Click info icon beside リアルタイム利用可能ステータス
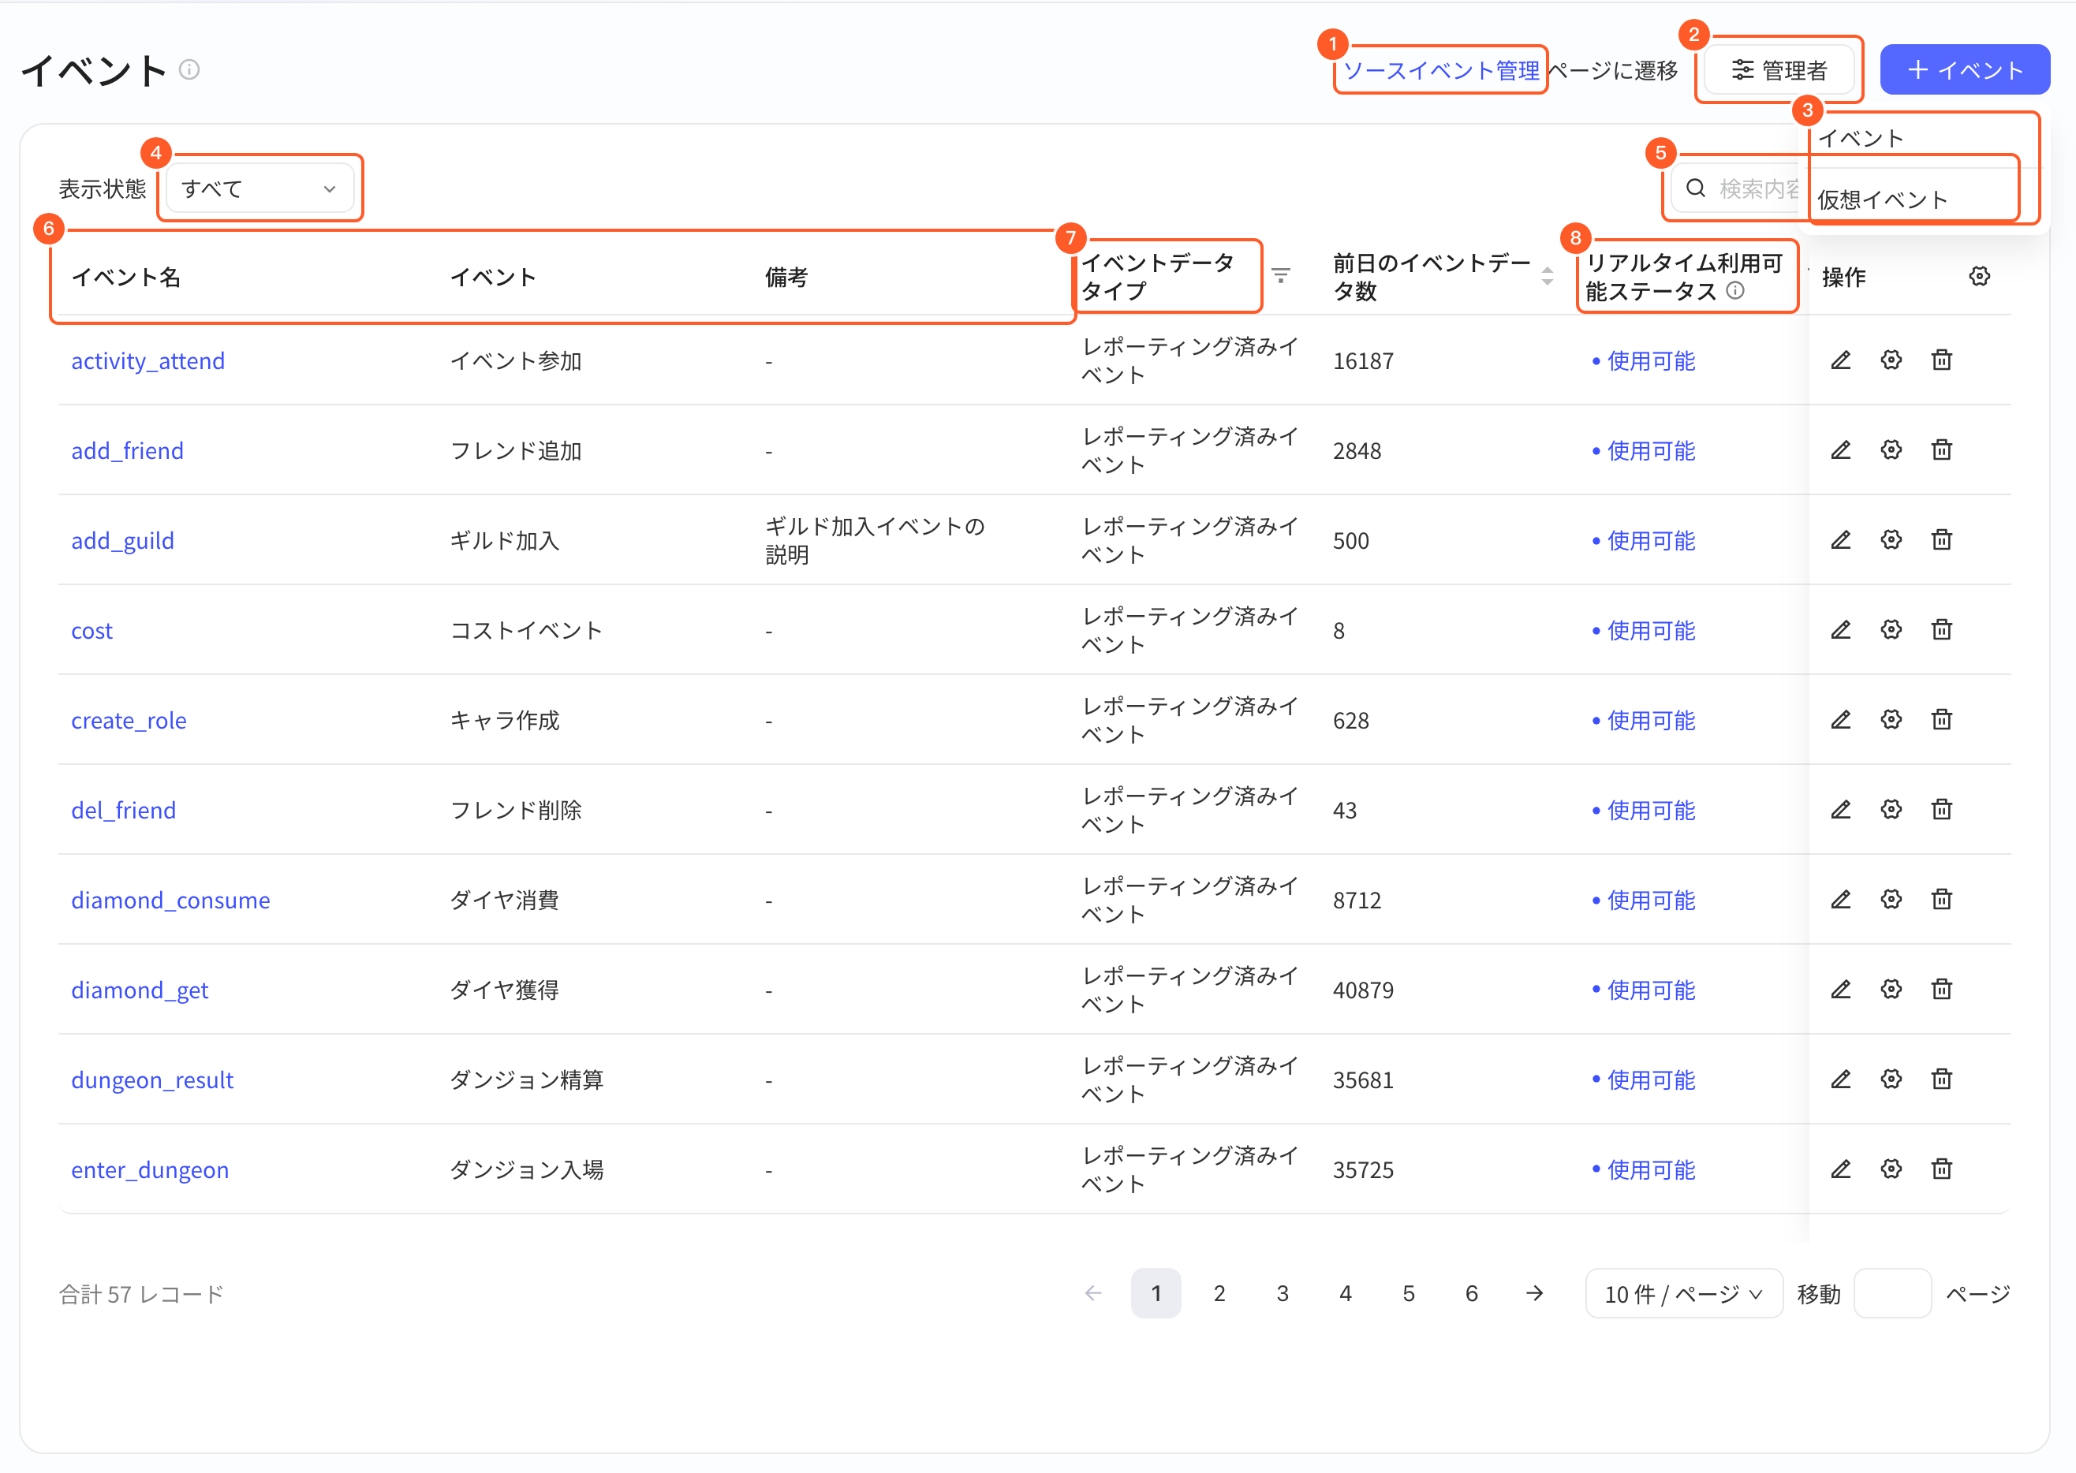Viewport: 2076px width, 1473px height. point(1734,290)
